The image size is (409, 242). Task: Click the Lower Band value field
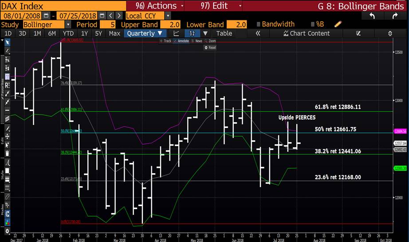click(x=236, y=24)
